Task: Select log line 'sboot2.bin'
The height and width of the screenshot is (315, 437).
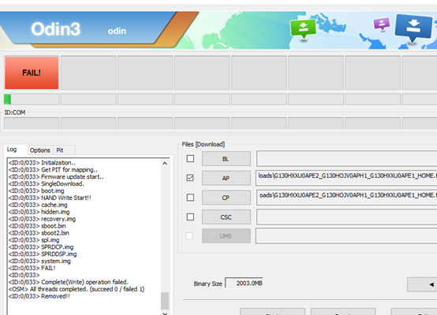Action: (39, 233)
